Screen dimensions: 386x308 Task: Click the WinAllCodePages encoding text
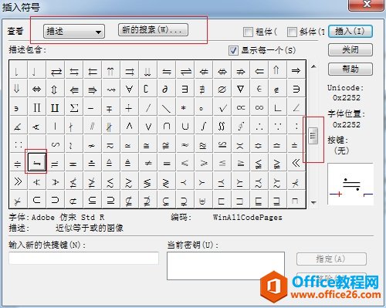(248, 218)
